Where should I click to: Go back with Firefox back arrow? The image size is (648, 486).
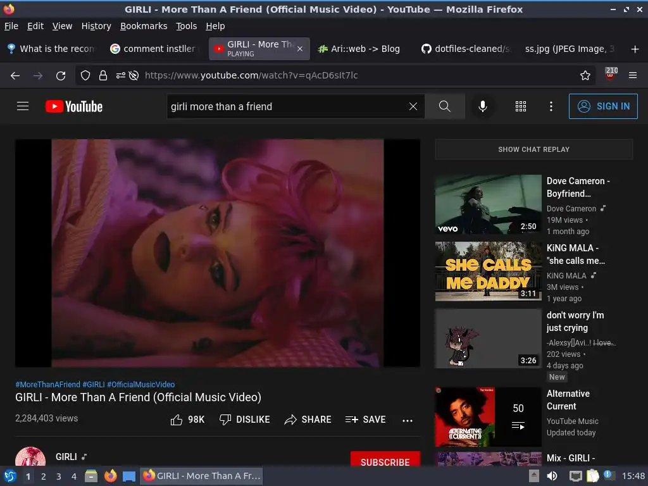[x=15, y=76]
